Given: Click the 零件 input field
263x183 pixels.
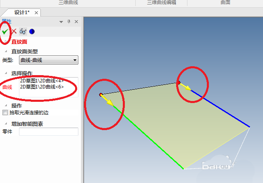Looking at the screenshot, I should (x=48, y=132).
